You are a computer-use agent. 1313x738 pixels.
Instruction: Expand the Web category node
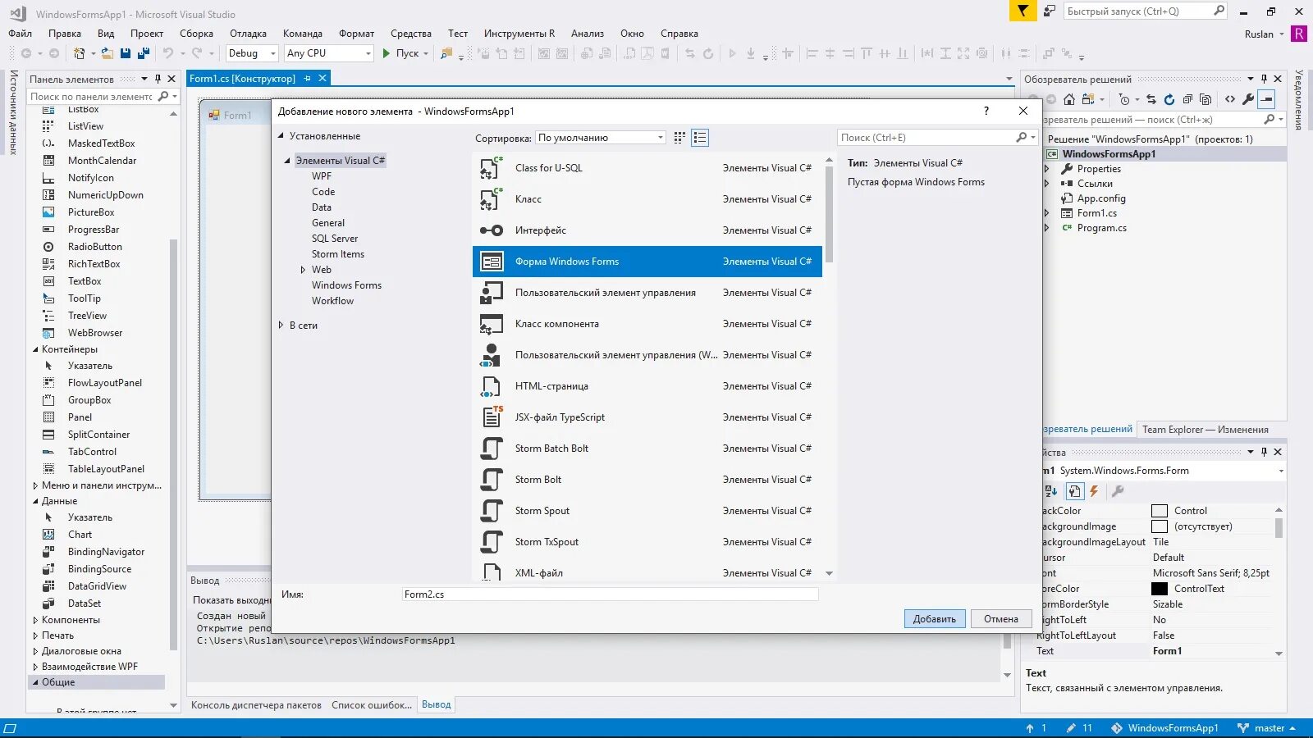tap(303, 270)
